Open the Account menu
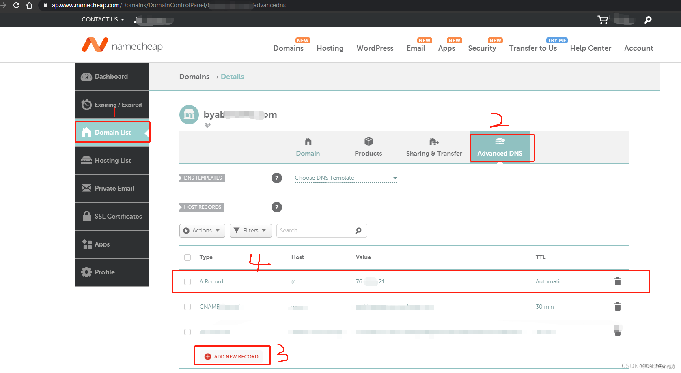 (639, 48)
